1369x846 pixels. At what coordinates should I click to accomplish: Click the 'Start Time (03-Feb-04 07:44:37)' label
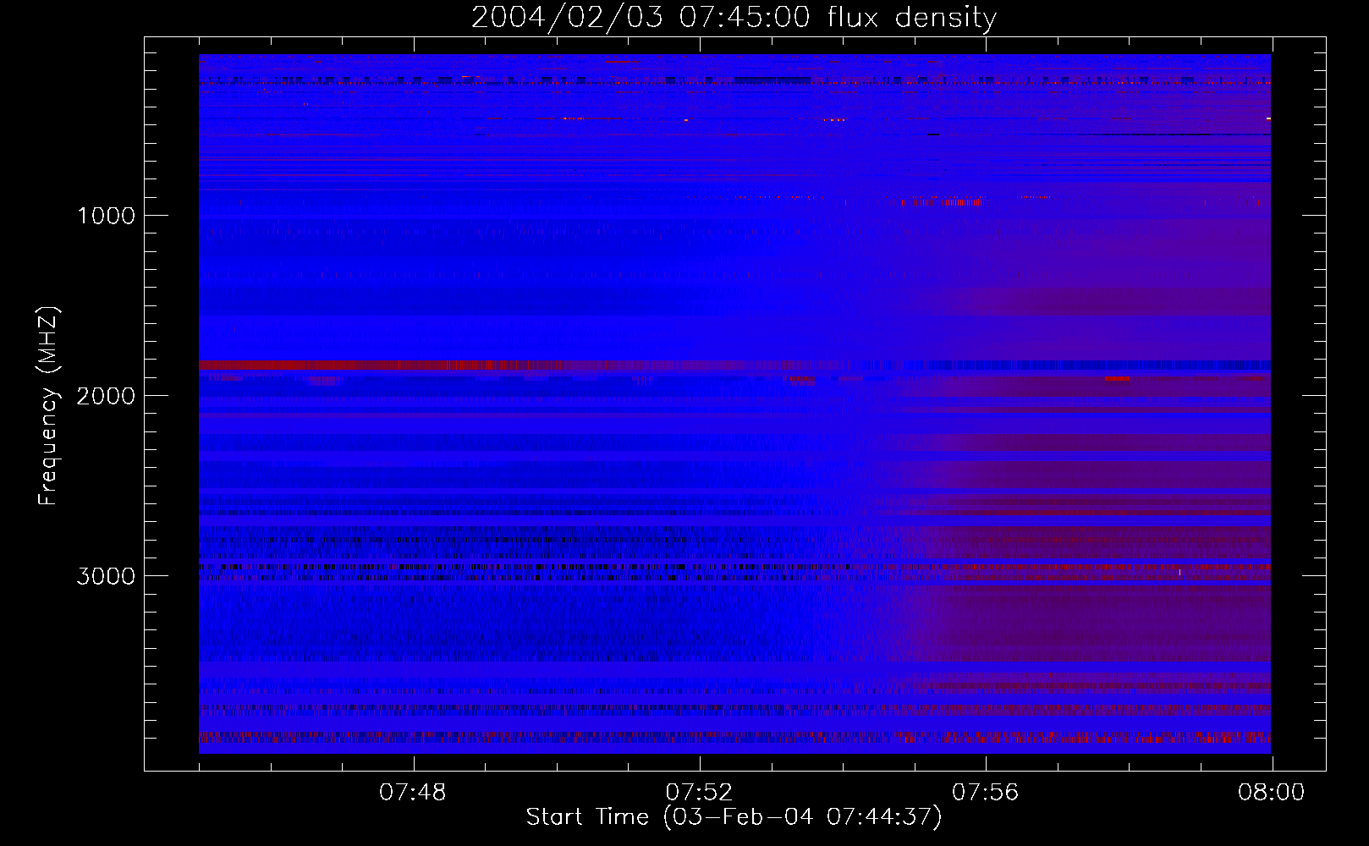[x=734, y=817]
